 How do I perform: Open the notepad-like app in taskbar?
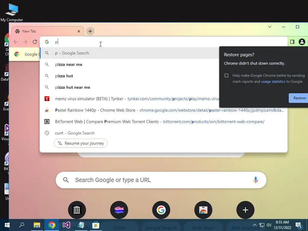click(x=81, y=225)
